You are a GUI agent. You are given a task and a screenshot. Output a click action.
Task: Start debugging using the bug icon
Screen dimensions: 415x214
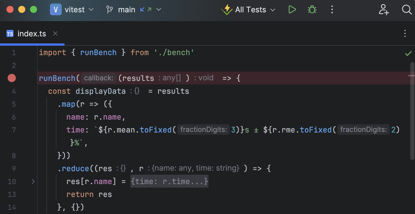tap(312, 9)
